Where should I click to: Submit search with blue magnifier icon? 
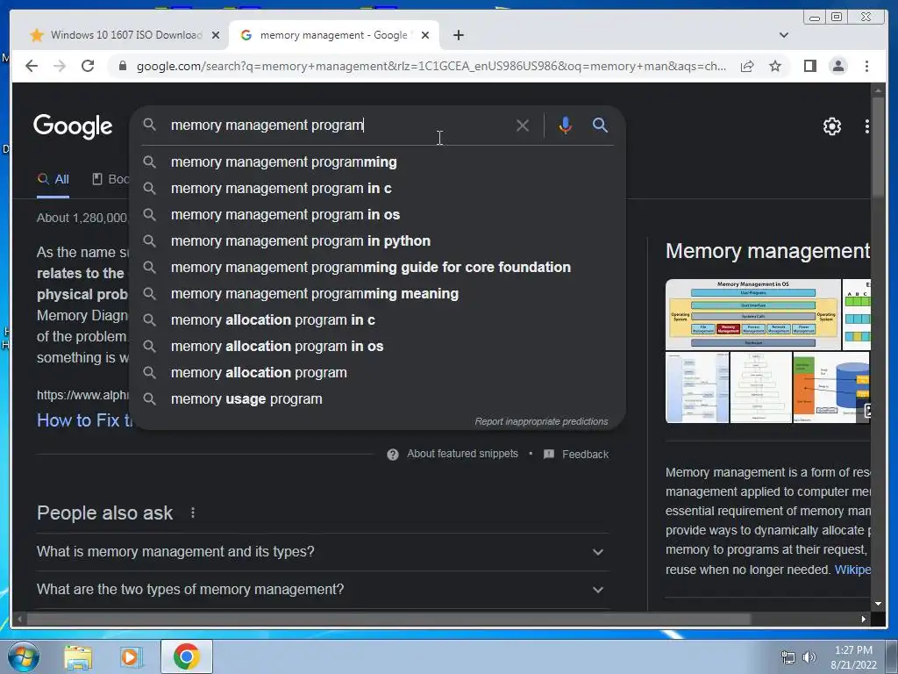[x=600, y=125]
